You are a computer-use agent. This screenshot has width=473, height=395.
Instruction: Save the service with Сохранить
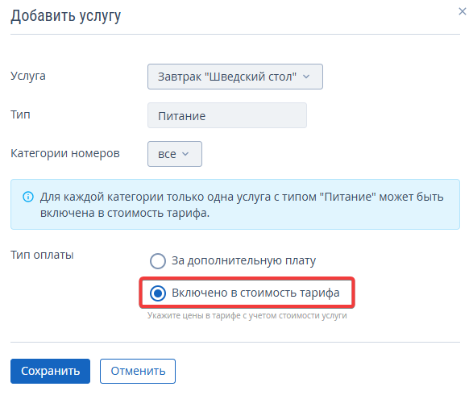point(51,371)
